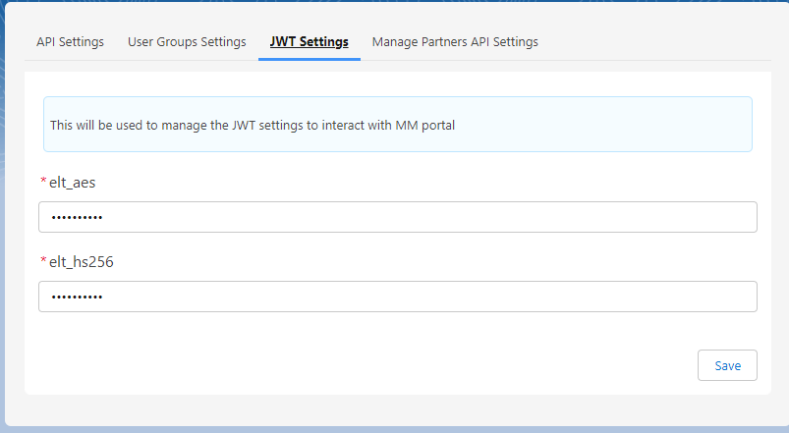The height and width of the screenshot is (433, 789).
Task: Click the elt_hs256 field label
Action: coord(81,262)
